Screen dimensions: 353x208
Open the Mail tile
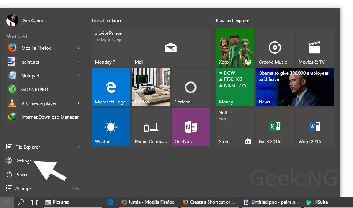coord(171,47)
